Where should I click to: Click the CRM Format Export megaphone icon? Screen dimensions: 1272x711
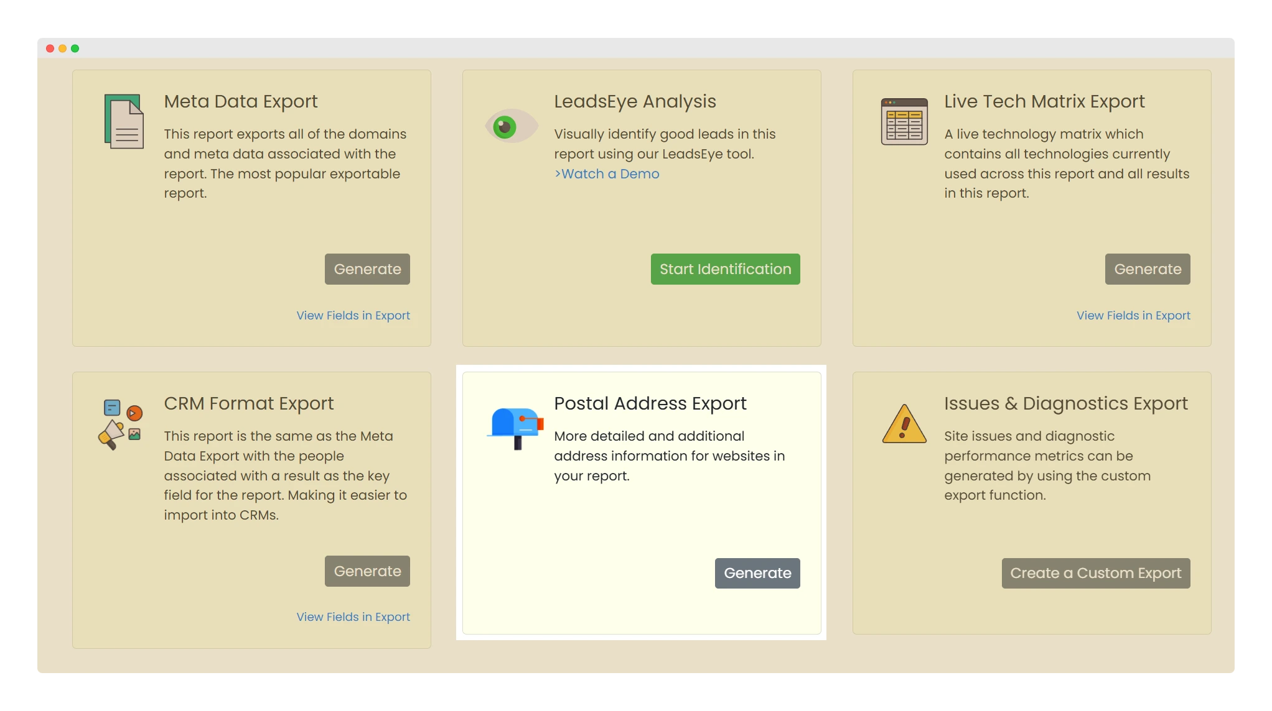coord(121,425)
